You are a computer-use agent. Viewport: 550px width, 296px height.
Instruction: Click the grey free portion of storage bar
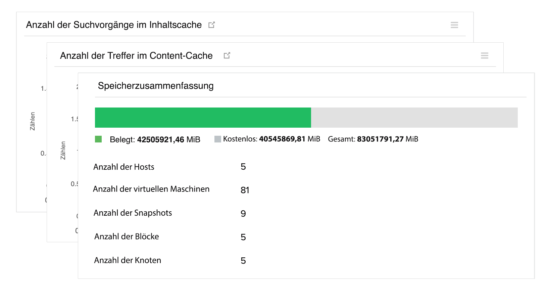tap(414, 118)
